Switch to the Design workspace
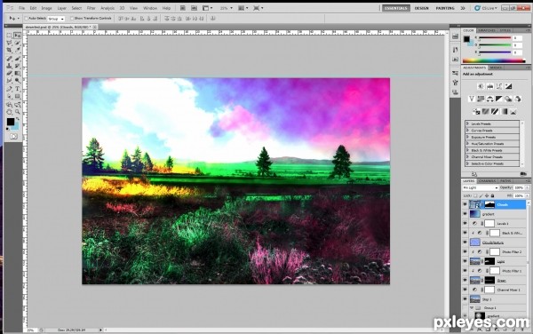533x334 pixels. [421, 8]
